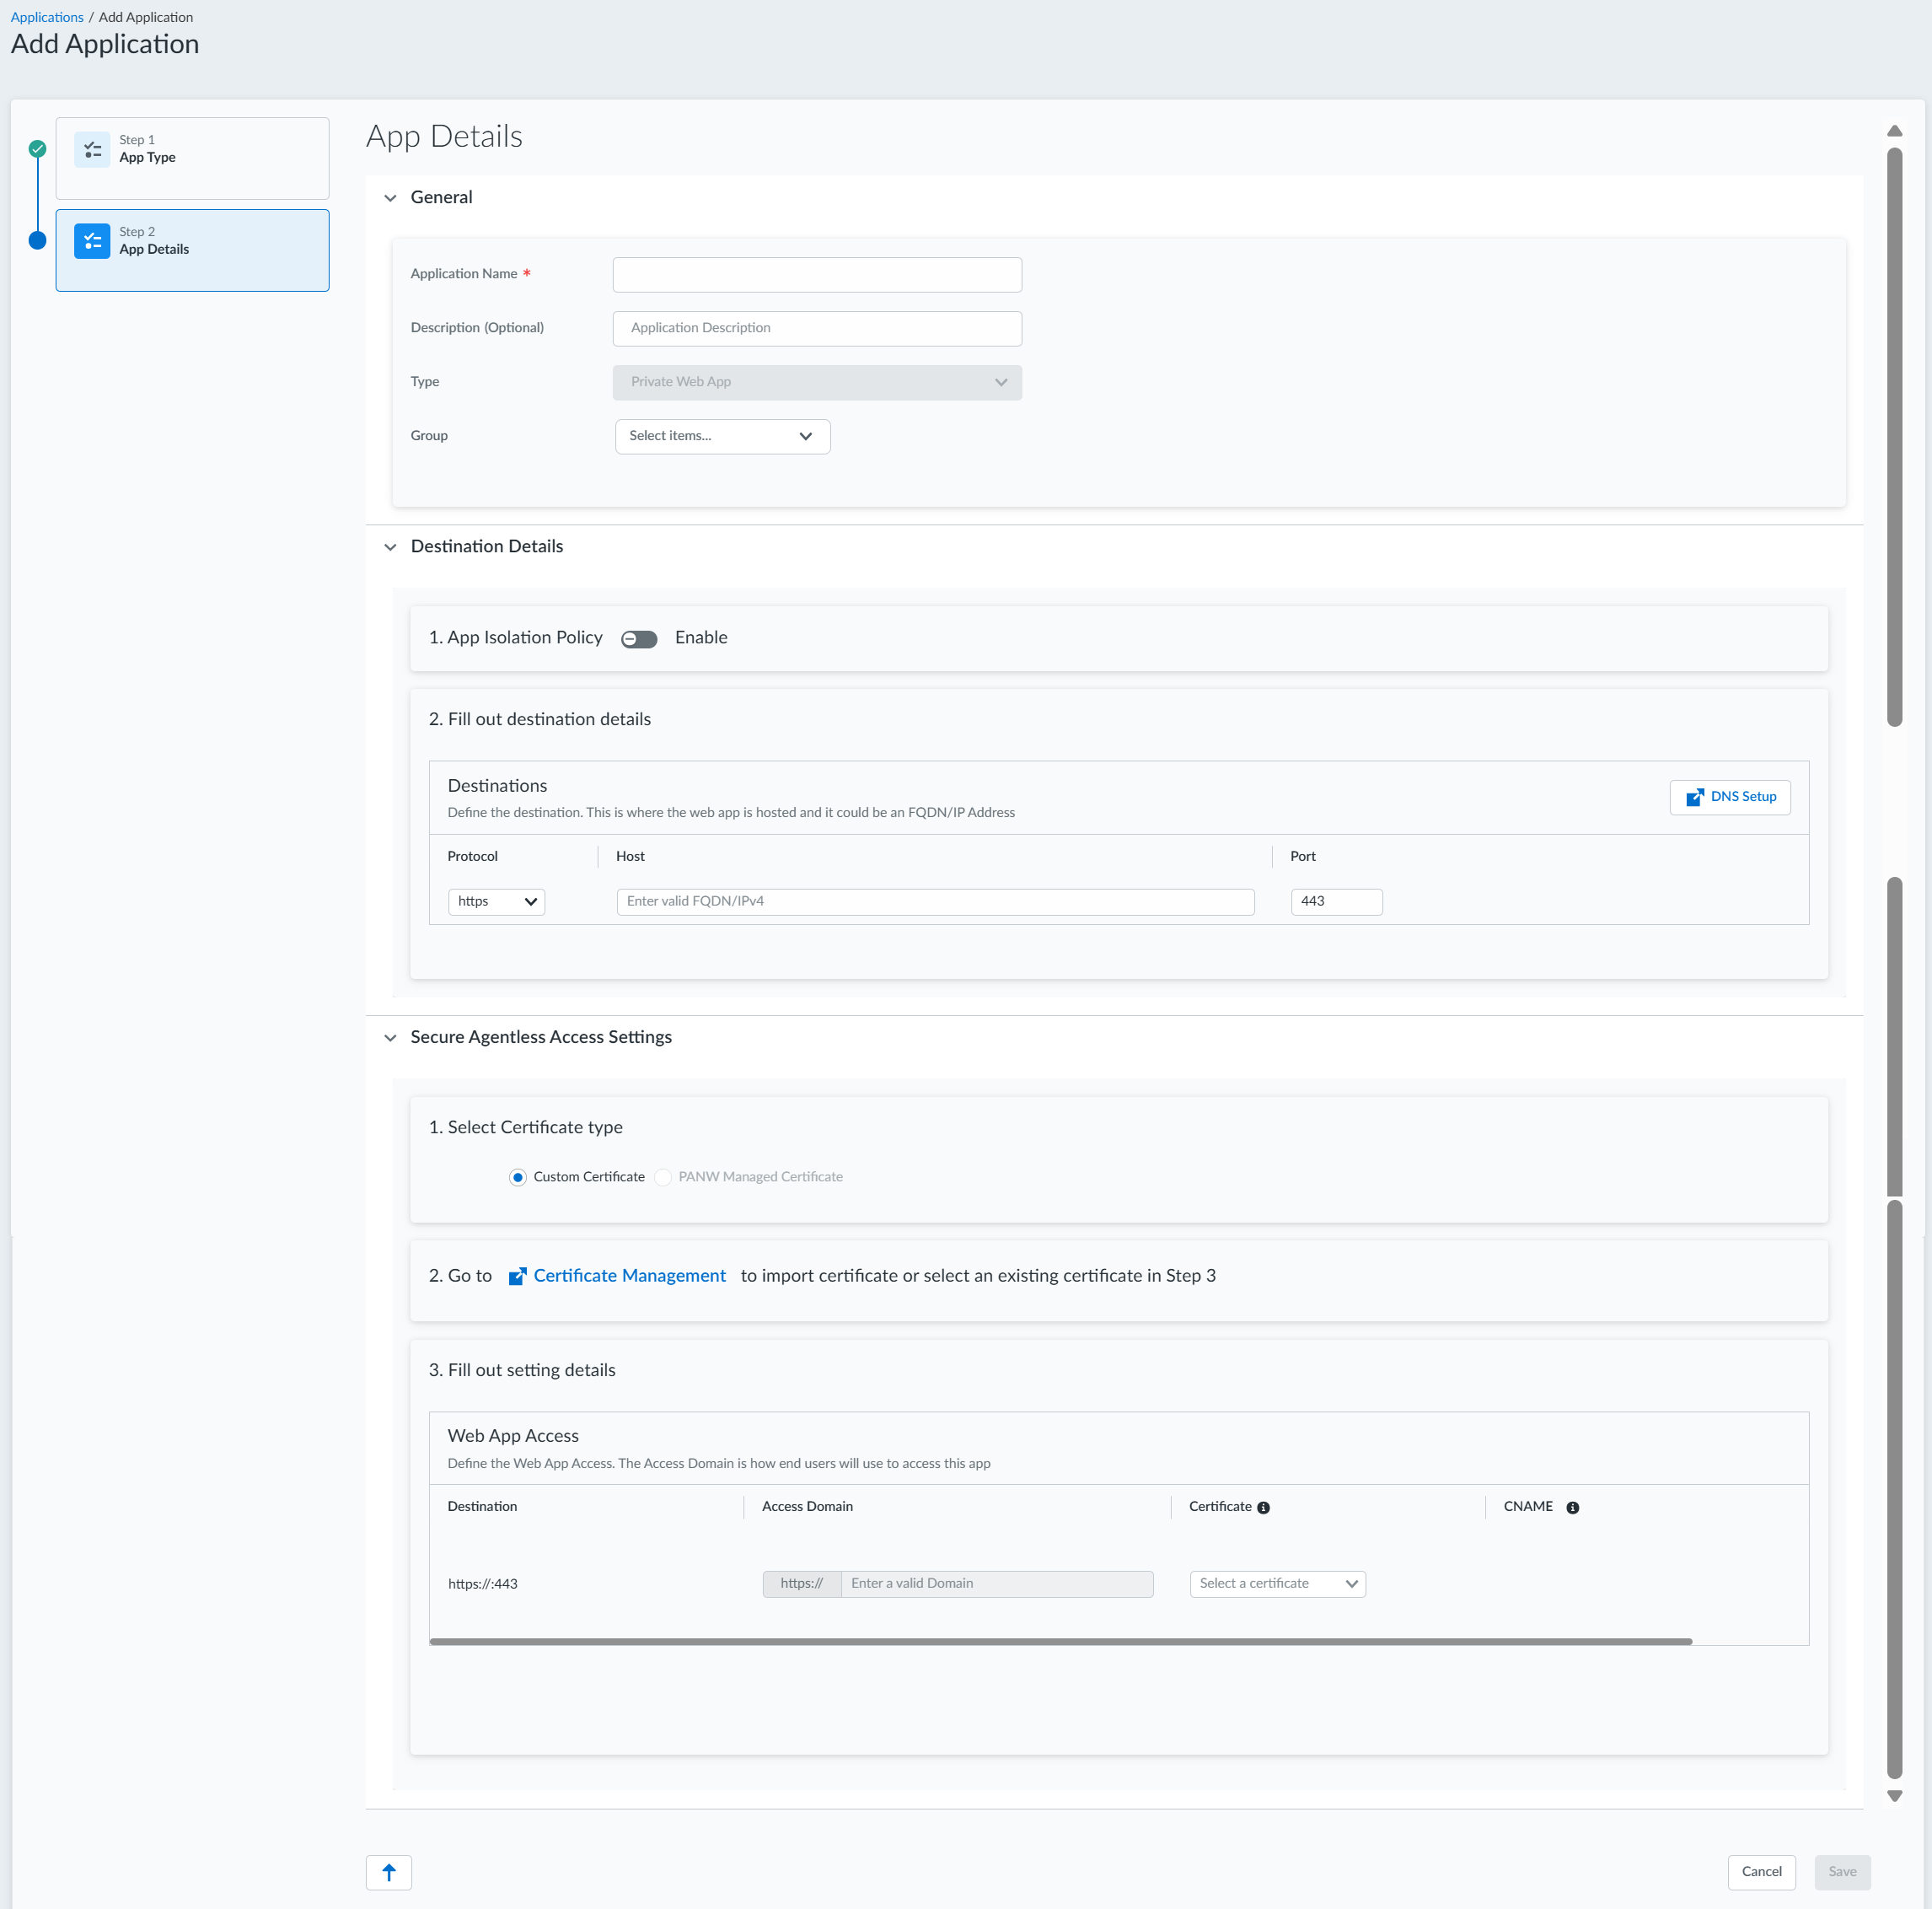Click the DNS Setup external link icon
The height and width of the screenshot is (1909, 1932).
(1695, 798)
